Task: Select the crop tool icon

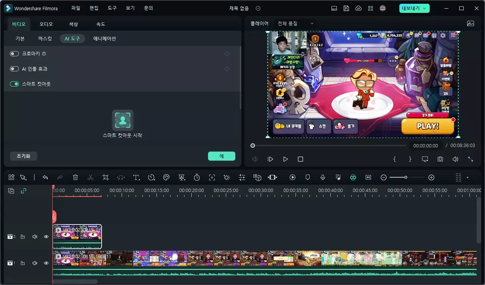Action: (106, 177)
